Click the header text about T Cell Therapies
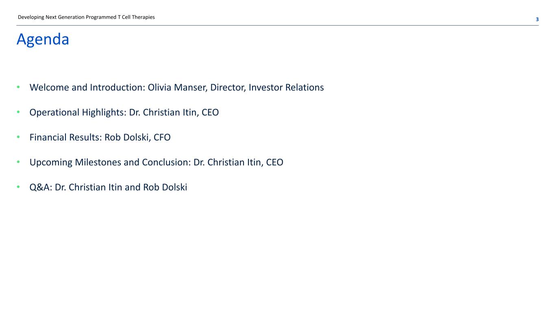 pyautogui.click(x=86, y=17)
